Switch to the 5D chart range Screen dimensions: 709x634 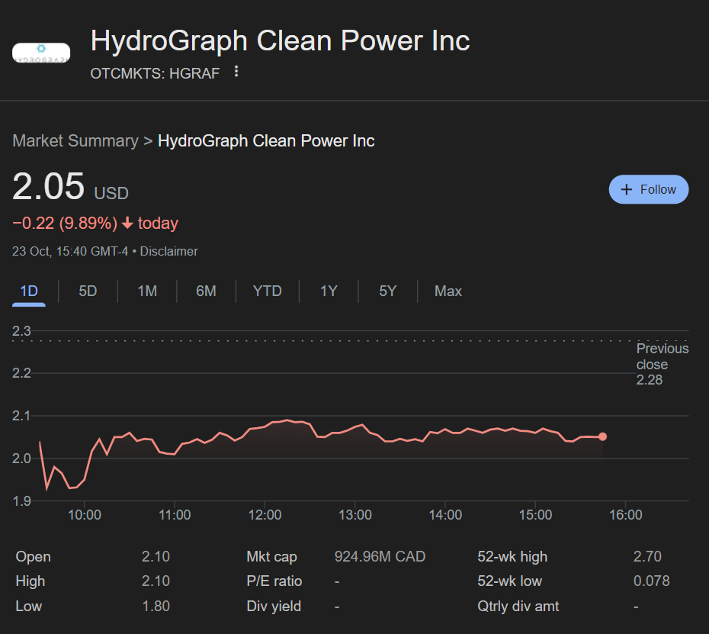click(88, 291)
